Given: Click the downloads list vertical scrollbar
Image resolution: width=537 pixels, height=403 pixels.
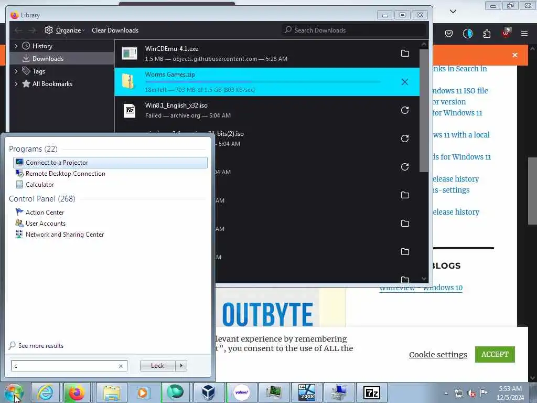Looking at the screenshot, I should (424, 110).
